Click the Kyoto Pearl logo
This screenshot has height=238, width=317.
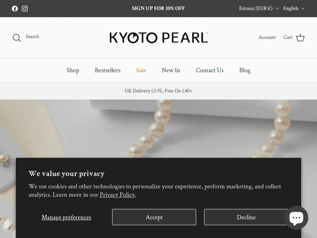pyautogui.click(x=158, y=38)
